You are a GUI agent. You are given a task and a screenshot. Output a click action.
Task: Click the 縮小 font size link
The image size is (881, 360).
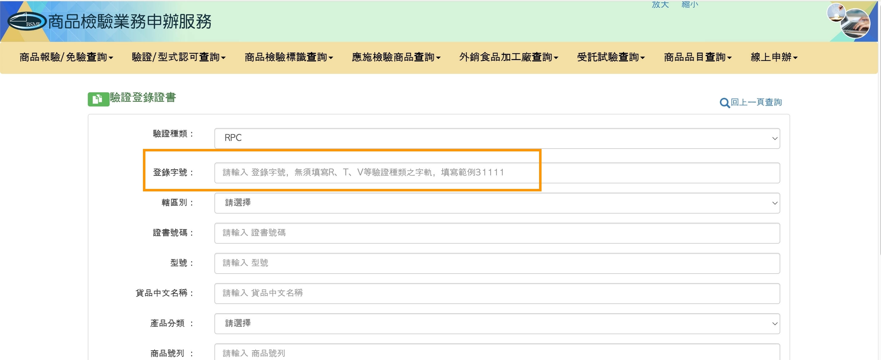[690, 4]
